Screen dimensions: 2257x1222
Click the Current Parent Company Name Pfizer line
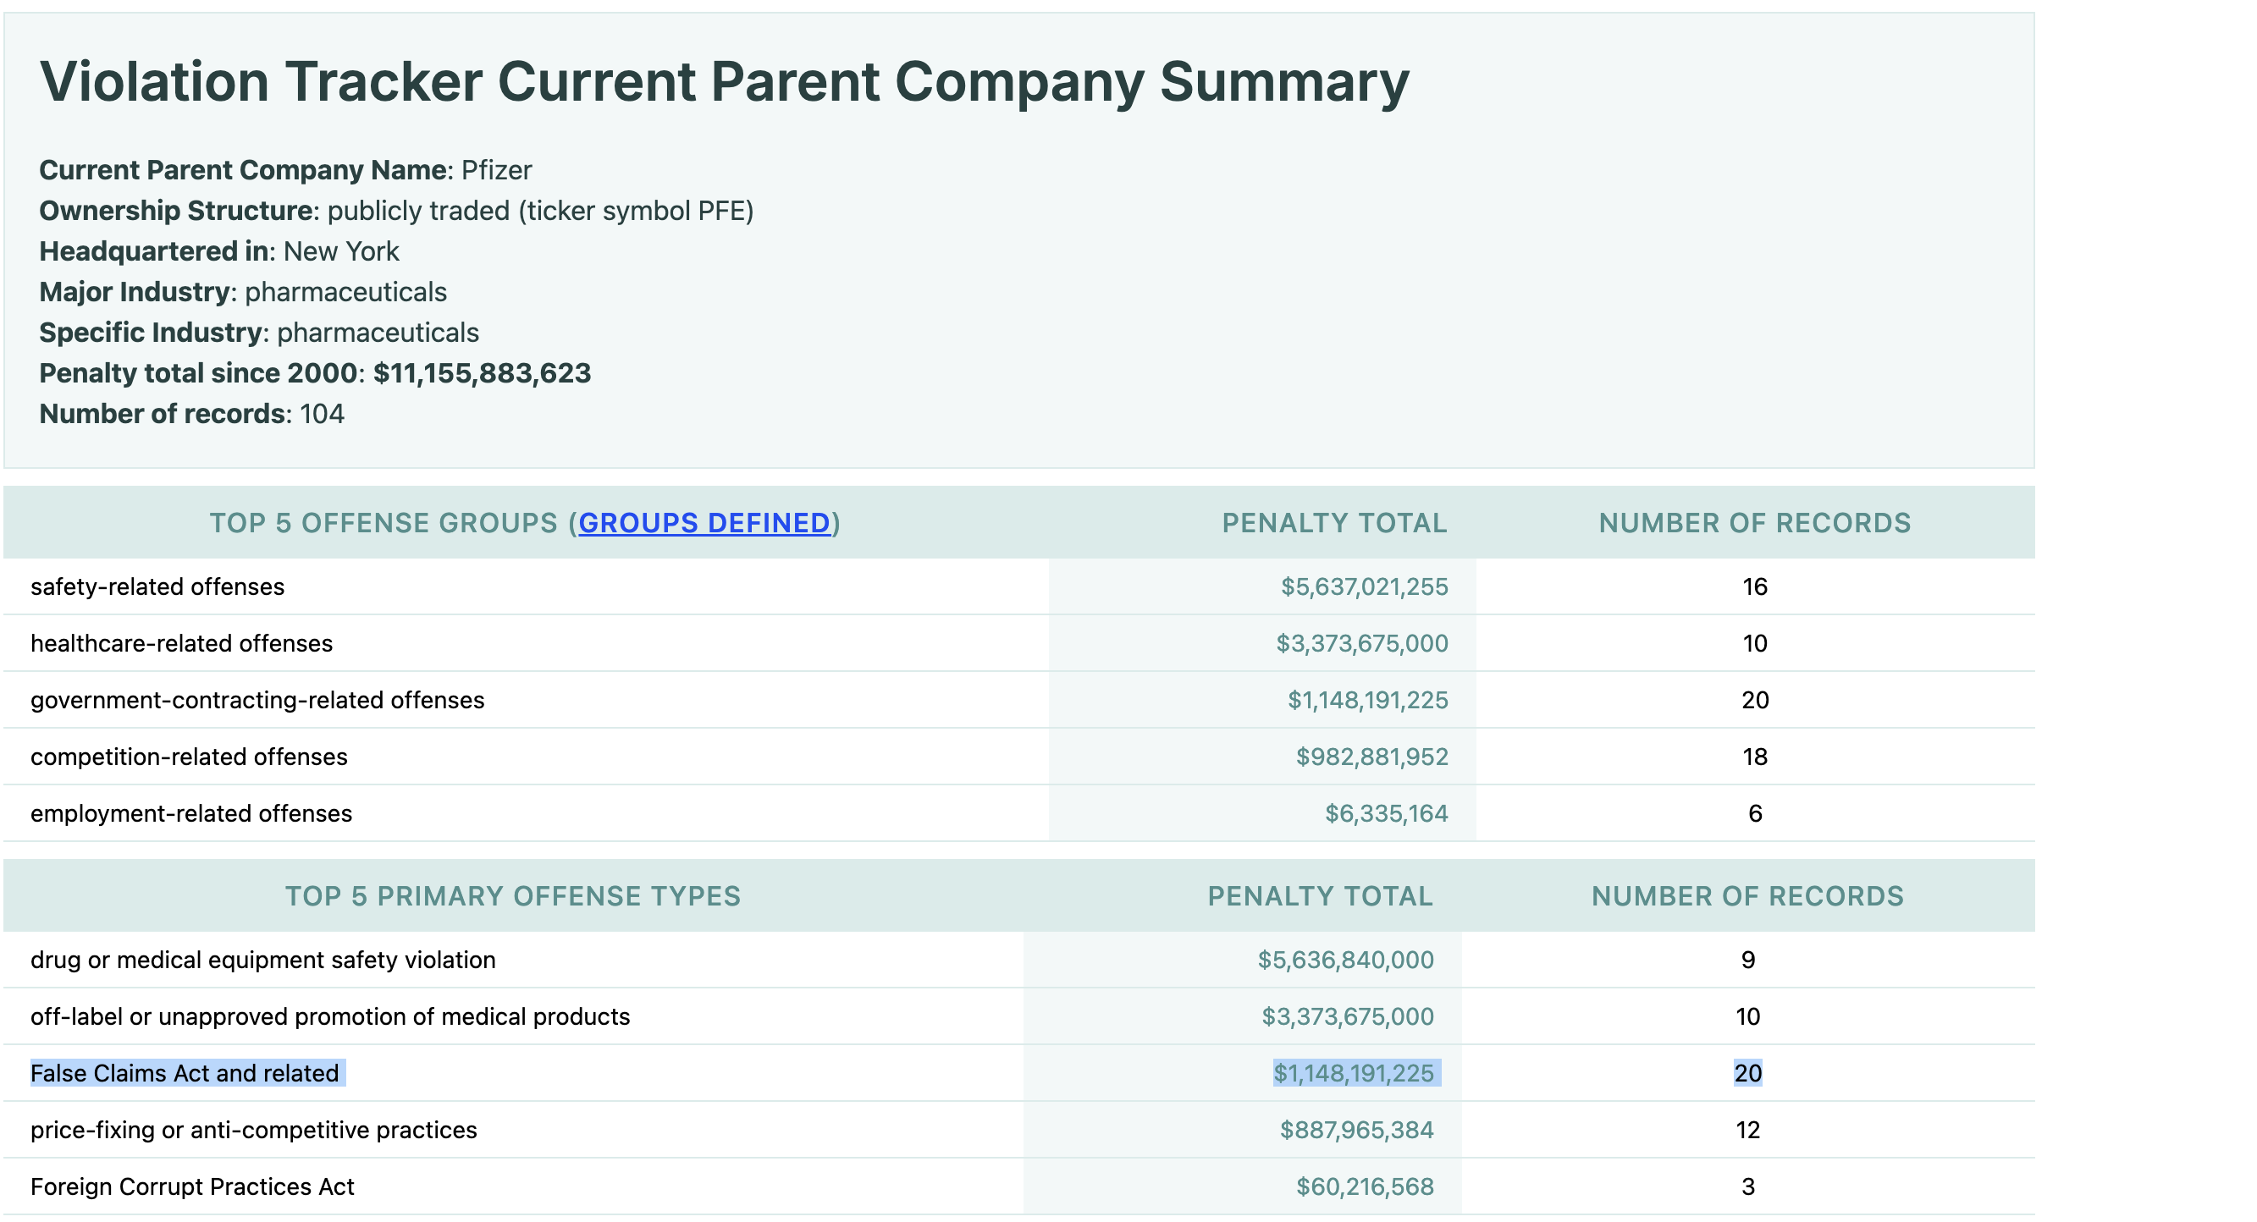click(x=285, y=170)
